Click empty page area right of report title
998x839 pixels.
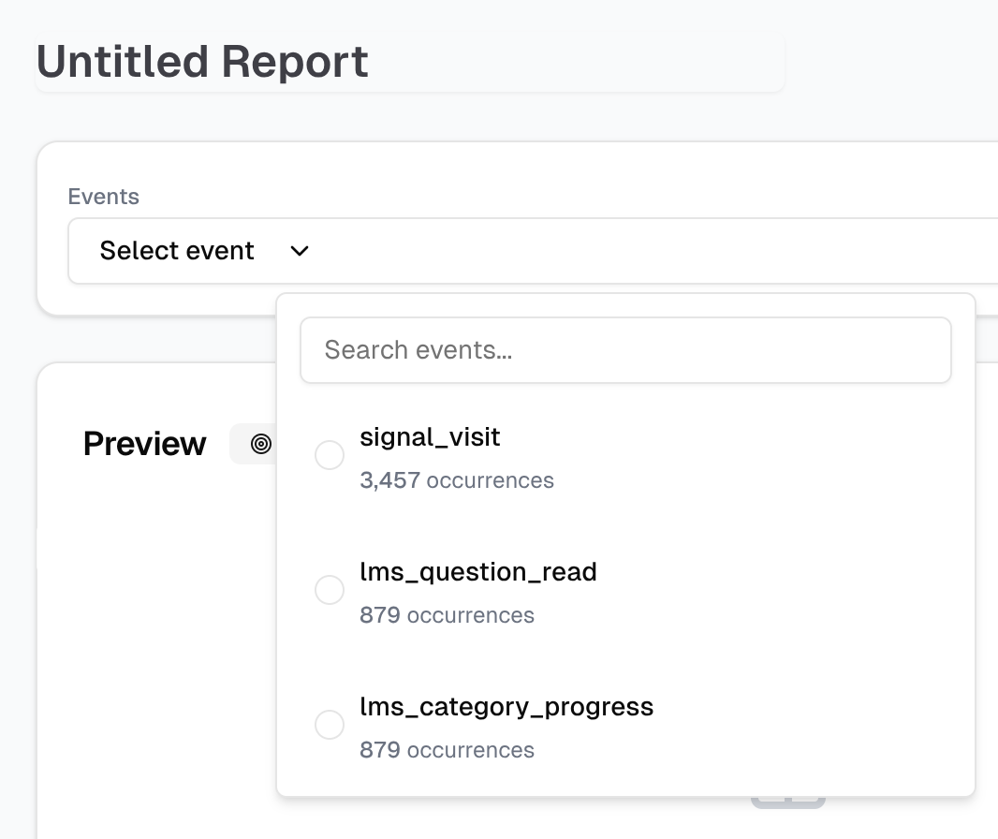[x=889, y=62]
